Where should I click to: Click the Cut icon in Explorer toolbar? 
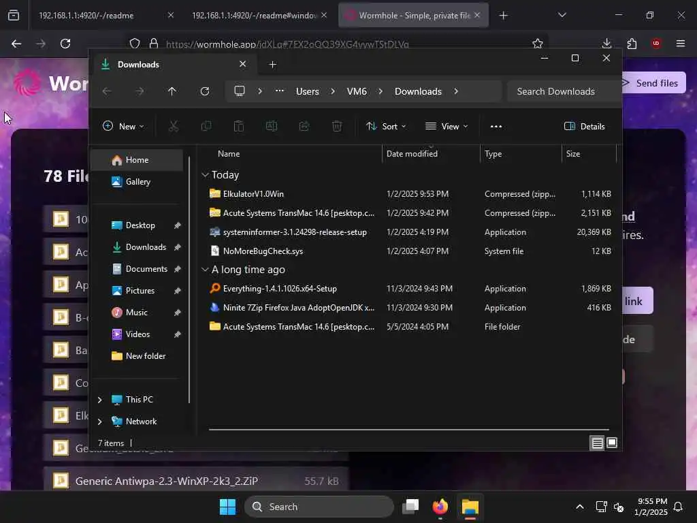coord(174,126)
